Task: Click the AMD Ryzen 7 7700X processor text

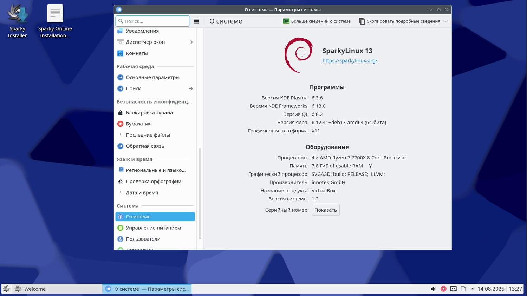Action: coord(359,158)
